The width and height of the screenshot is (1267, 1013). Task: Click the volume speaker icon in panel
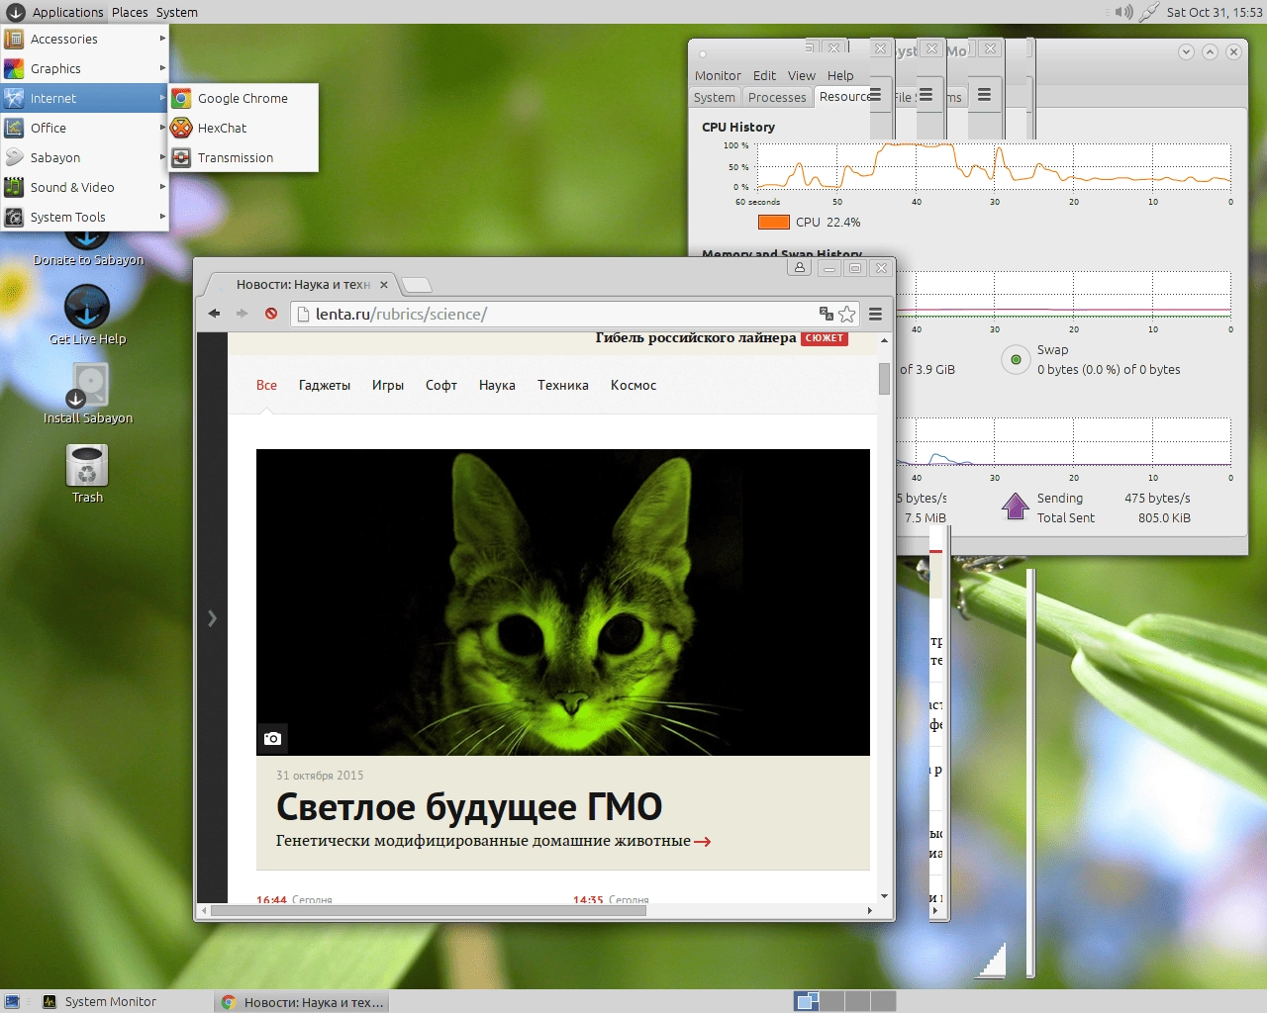click(1123, 12)
